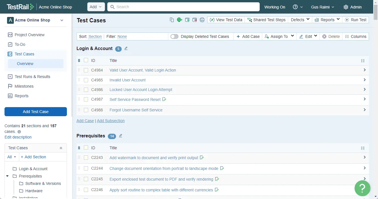The width and height of the screenshot is (378, 199).
Task: Click the print icon beside Test Cases
Action: (x=202, y=20)
